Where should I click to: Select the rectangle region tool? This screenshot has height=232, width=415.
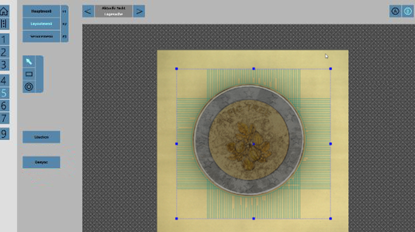coord(29,74)
